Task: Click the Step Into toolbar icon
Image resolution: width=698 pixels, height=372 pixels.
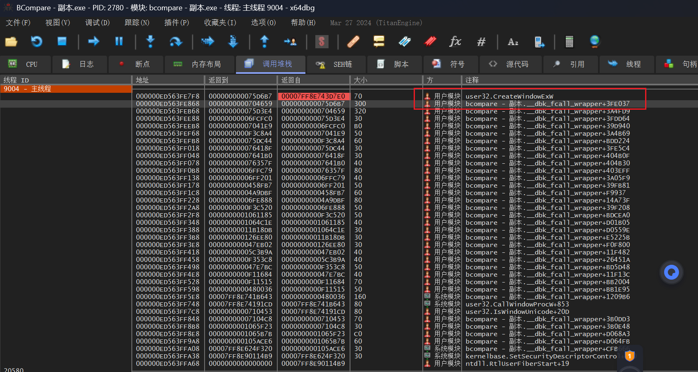Action: (150, 42)
